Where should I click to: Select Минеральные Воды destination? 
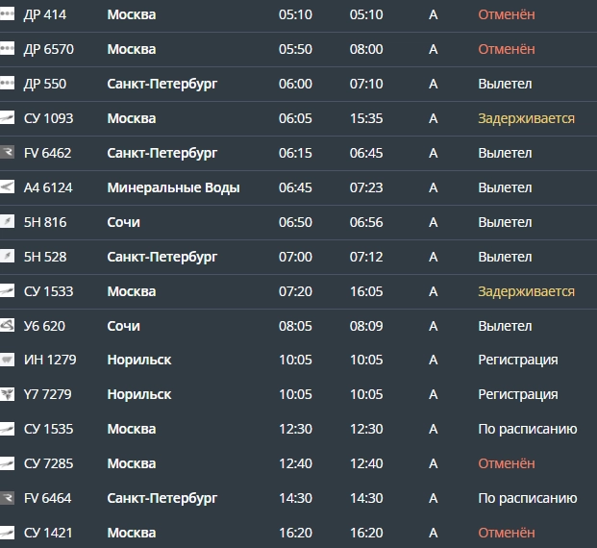pyautogui.click(x=173, y=187)
